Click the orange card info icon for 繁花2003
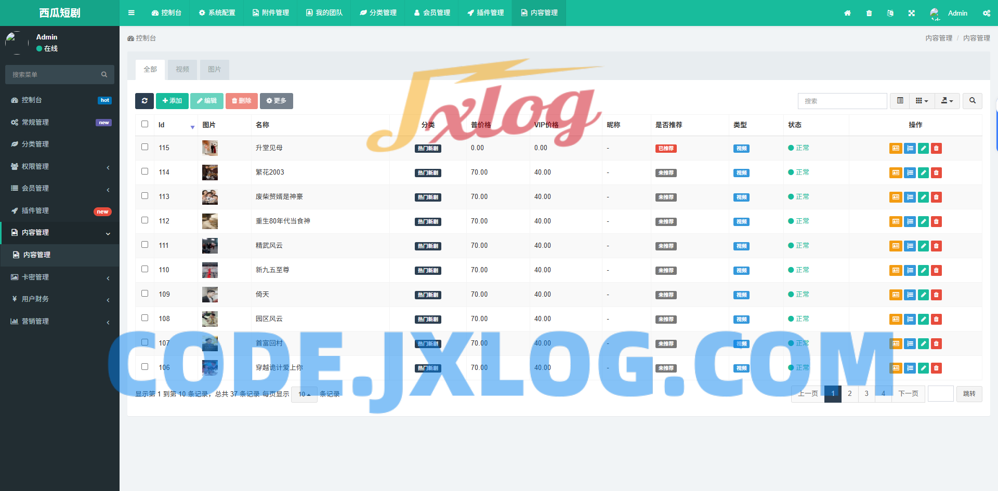 pyautogui.click(x=895, y=172)
